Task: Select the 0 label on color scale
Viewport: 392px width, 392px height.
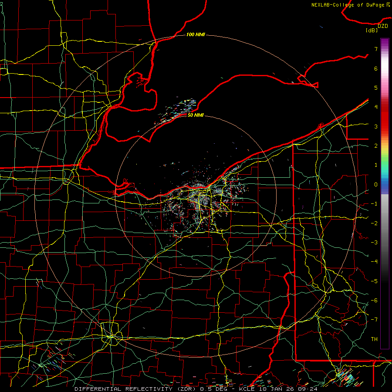Action: pyautogui.click(x=376, y=185)
